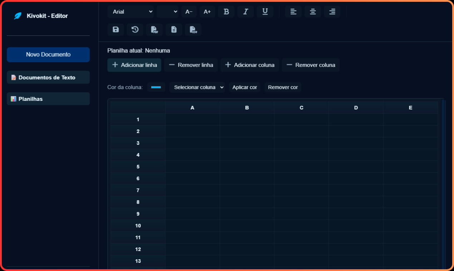Apply italic formatting
Viewport: 454px width, 271px height.
(x=246, y=11)
